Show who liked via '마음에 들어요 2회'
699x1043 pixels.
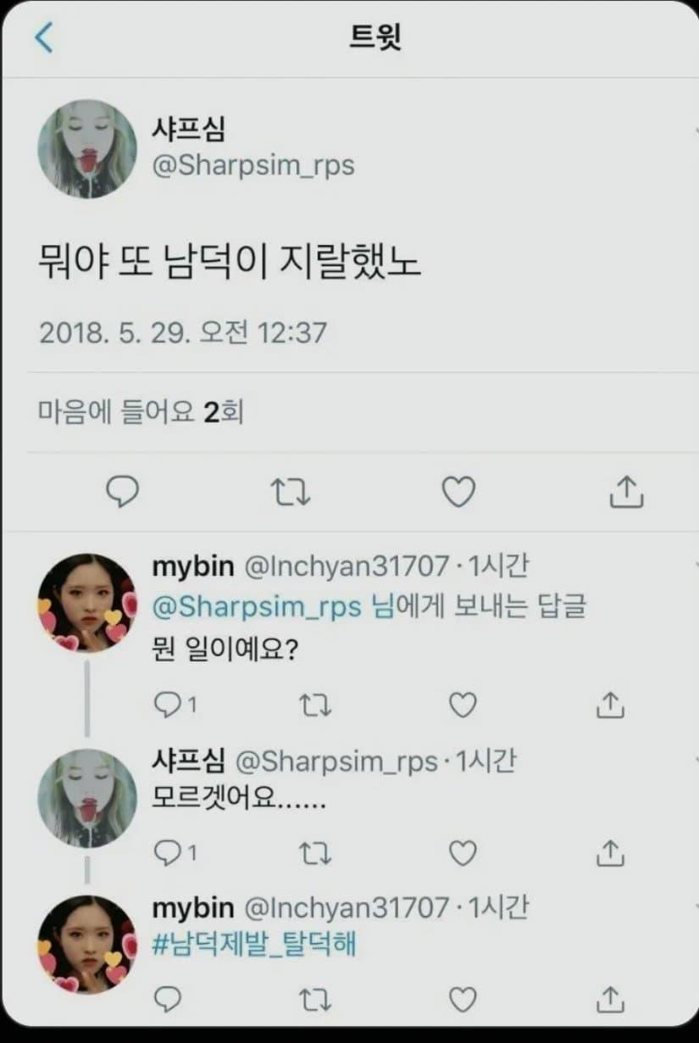(141, 412)
